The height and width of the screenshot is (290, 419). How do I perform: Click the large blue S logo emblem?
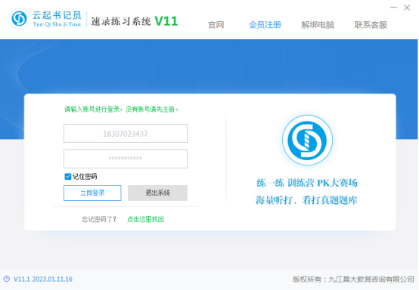click(x=307, y=140)
